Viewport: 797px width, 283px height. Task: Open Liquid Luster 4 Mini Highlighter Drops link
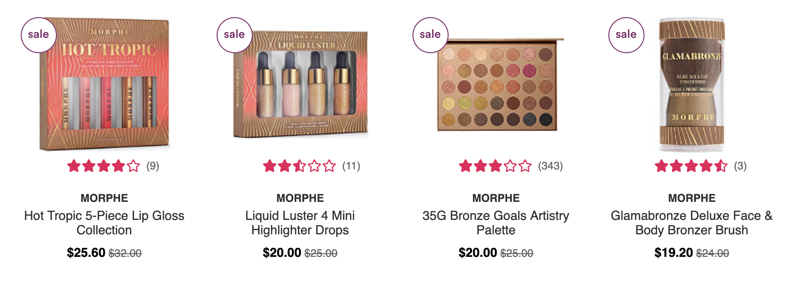[x=300, y=223]
